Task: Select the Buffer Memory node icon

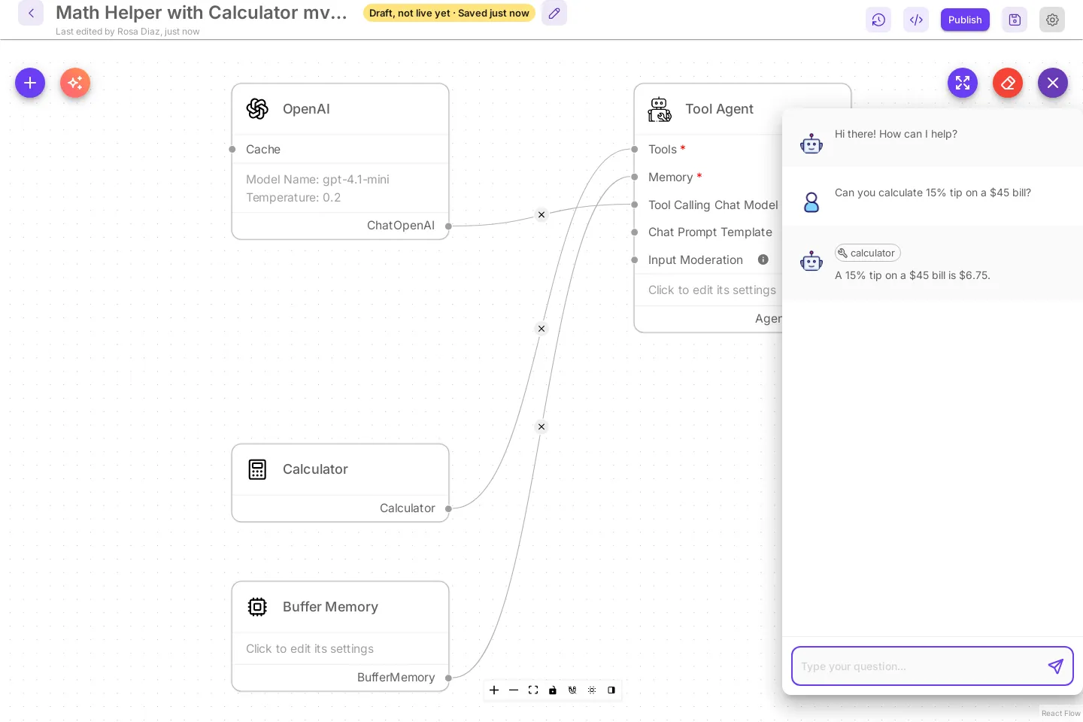Action: coord(257,607)
